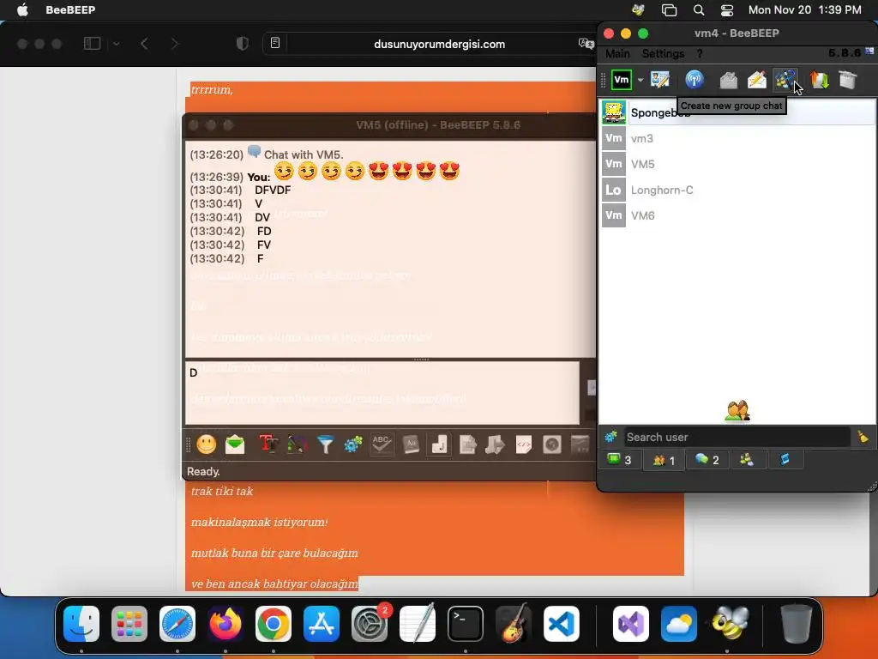Click the reader view icon in Safari address bar
Viewport: 878px width, 659px height.
pyautogui.click(x=275, y=43)
